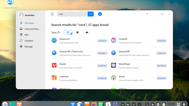Click the Musescore app icon

tap(54, 40)
